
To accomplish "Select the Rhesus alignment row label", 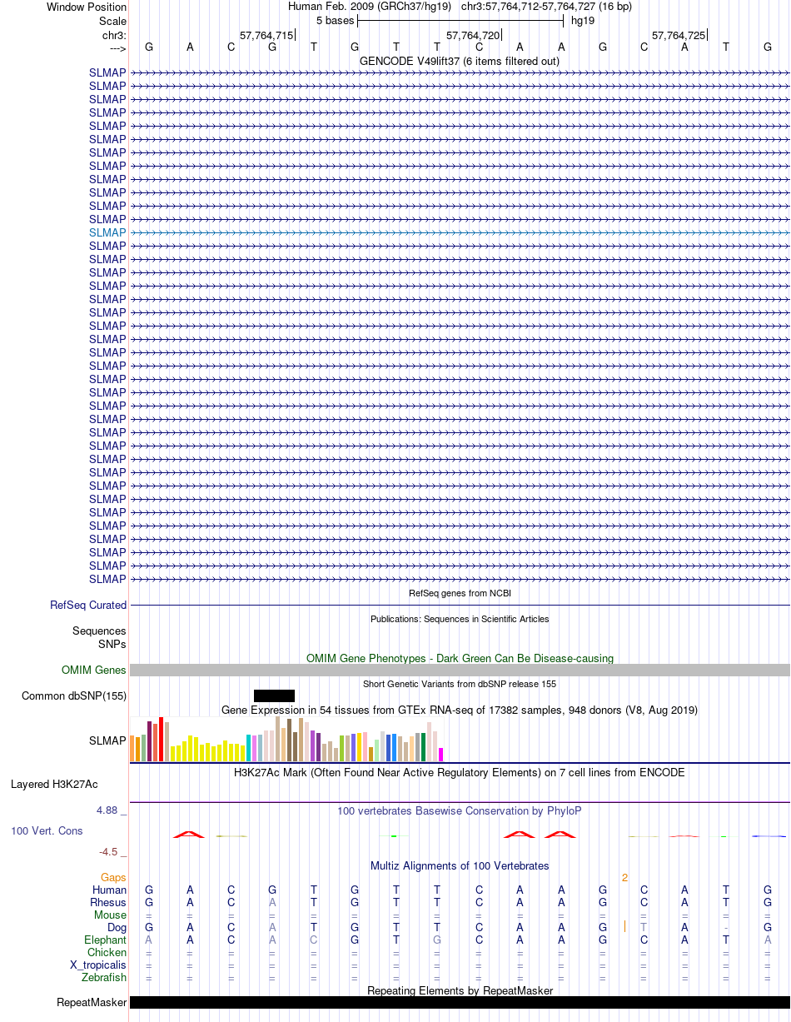I will click(x=108, y=902).
